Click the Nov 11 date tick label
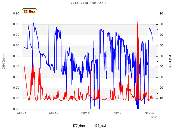This screenshot has height=131, width=174. pos(150,113)
